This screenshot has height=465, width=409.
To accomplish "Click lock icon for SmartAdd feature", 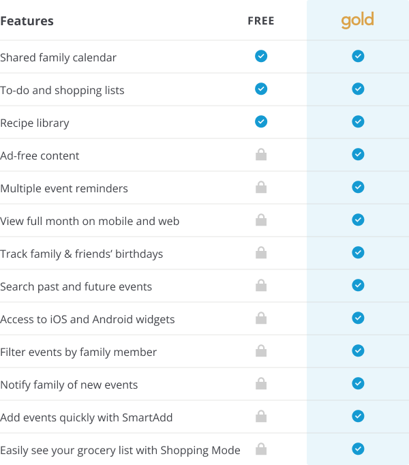I will tap(261, 416).
